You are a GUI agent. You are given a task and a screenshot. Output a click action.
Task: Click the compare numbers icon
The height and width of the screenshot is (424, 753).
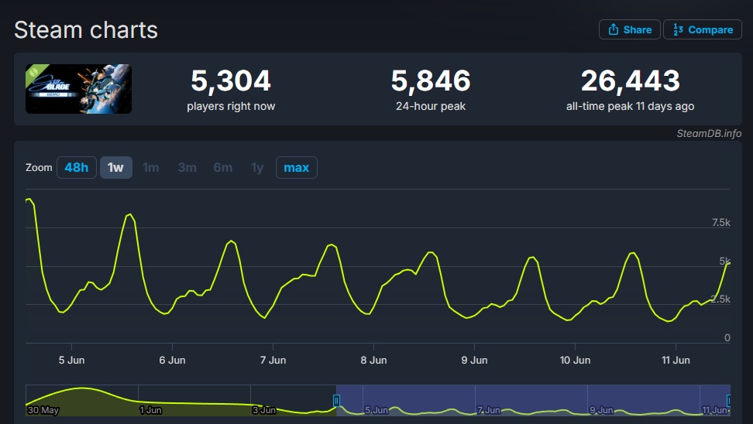click(x=678, y=29)
